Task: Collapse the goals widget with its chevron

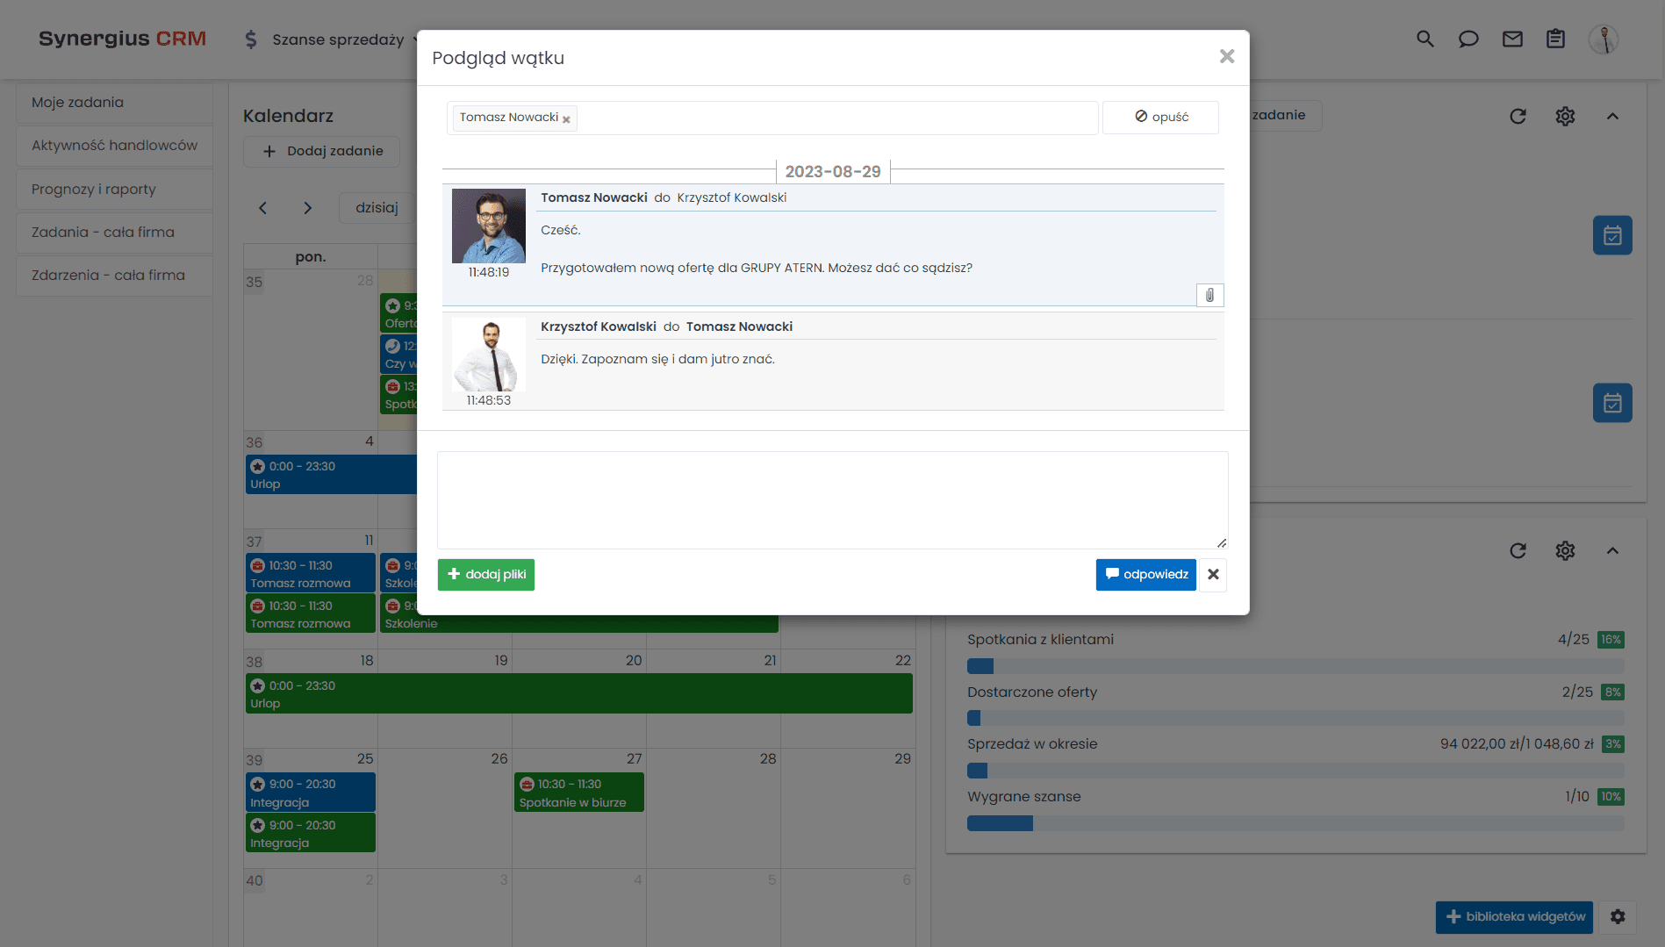Action: click(x=1613, y=550)
